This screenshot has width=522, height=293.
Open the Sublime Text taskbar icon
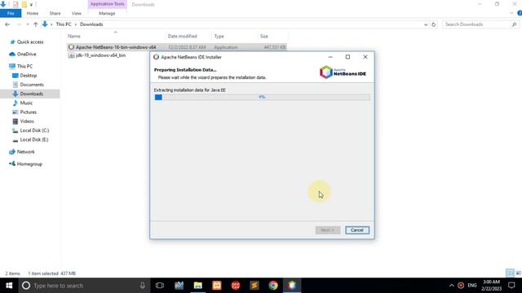click(x=254, y=286)
